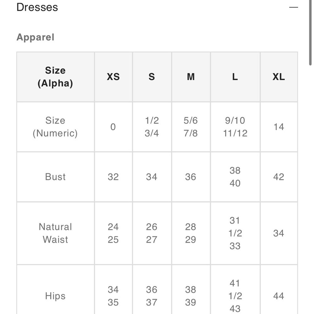The width and height of the screenshot is (314, 314).
Task: Click the Apparel label
Action: pos(35,37)
